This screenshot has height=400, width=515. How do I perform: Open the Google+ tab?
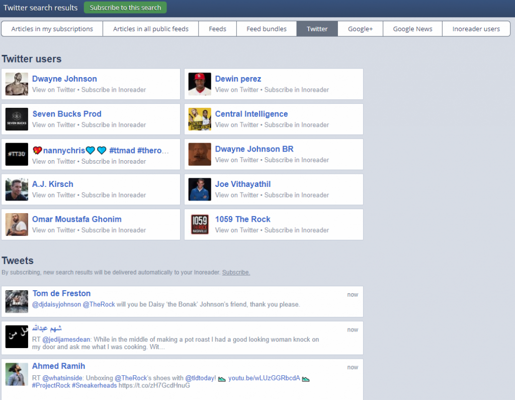pos(360,29)
